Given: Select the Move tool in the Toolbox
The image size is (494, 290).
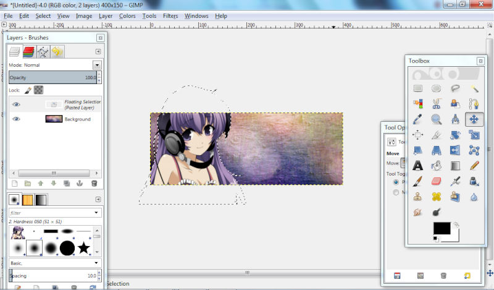Looking at the screenshot, I should (474, 119).
